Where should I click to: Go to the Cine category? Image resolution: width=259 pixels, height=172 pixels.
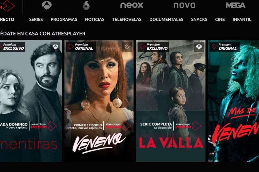pyautogui.click(x=220, y=19)
